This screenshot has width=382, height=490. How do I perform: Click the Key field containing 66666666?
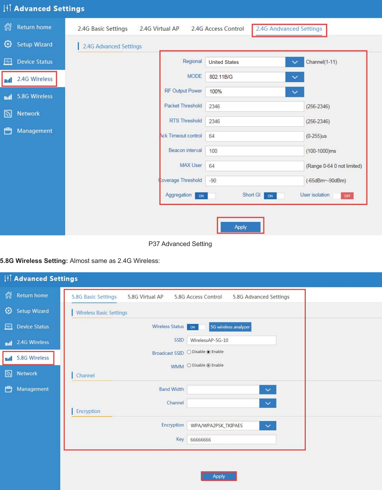(x=231, y=440)
